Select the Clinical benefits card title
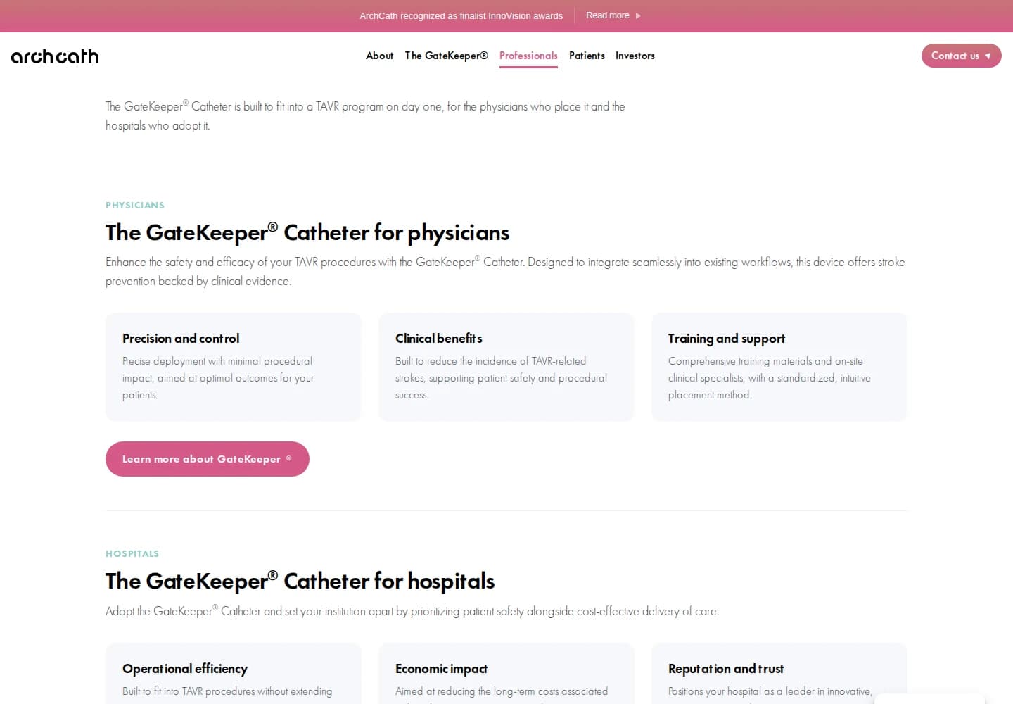1013x704 pixels. point(439,339)
